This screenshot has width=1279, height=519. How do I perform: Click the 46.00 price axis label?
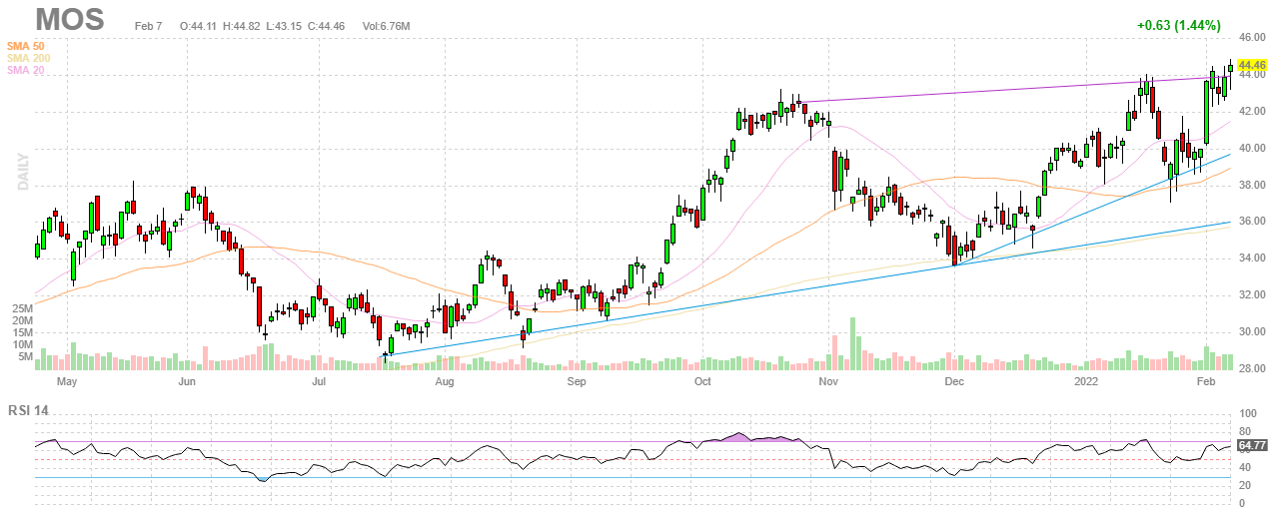[x=1252, y=37]
